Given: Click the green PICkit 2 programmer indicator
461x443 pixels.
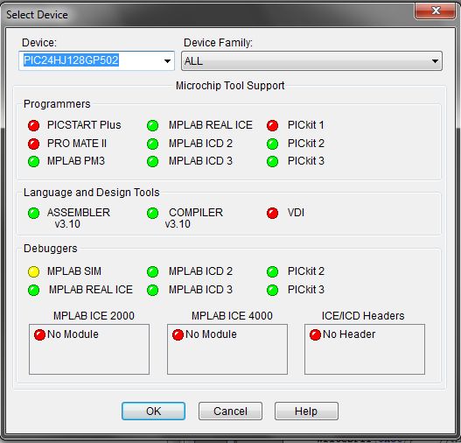Looking at the screenshot, I should pyautogui.click(x=273, y=144).
